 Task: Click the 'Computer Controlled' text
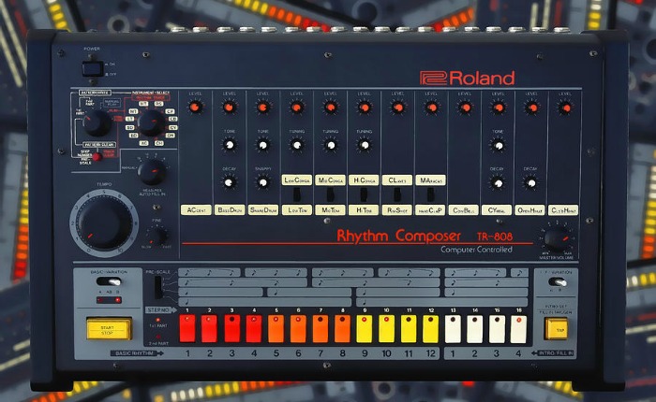[x=476, y=250]
